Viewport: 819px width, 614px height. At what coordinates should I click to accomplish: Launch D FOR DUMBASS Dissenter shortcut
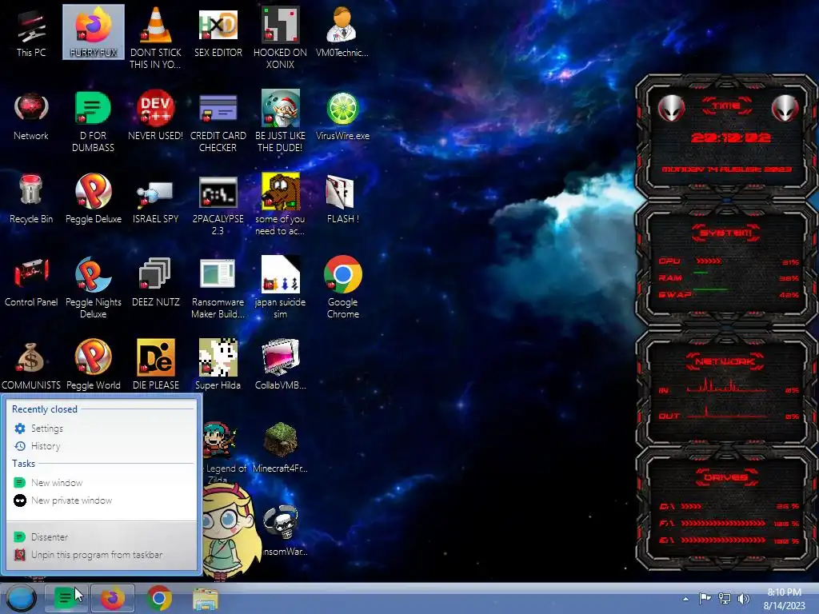click(x=93, y=122)
